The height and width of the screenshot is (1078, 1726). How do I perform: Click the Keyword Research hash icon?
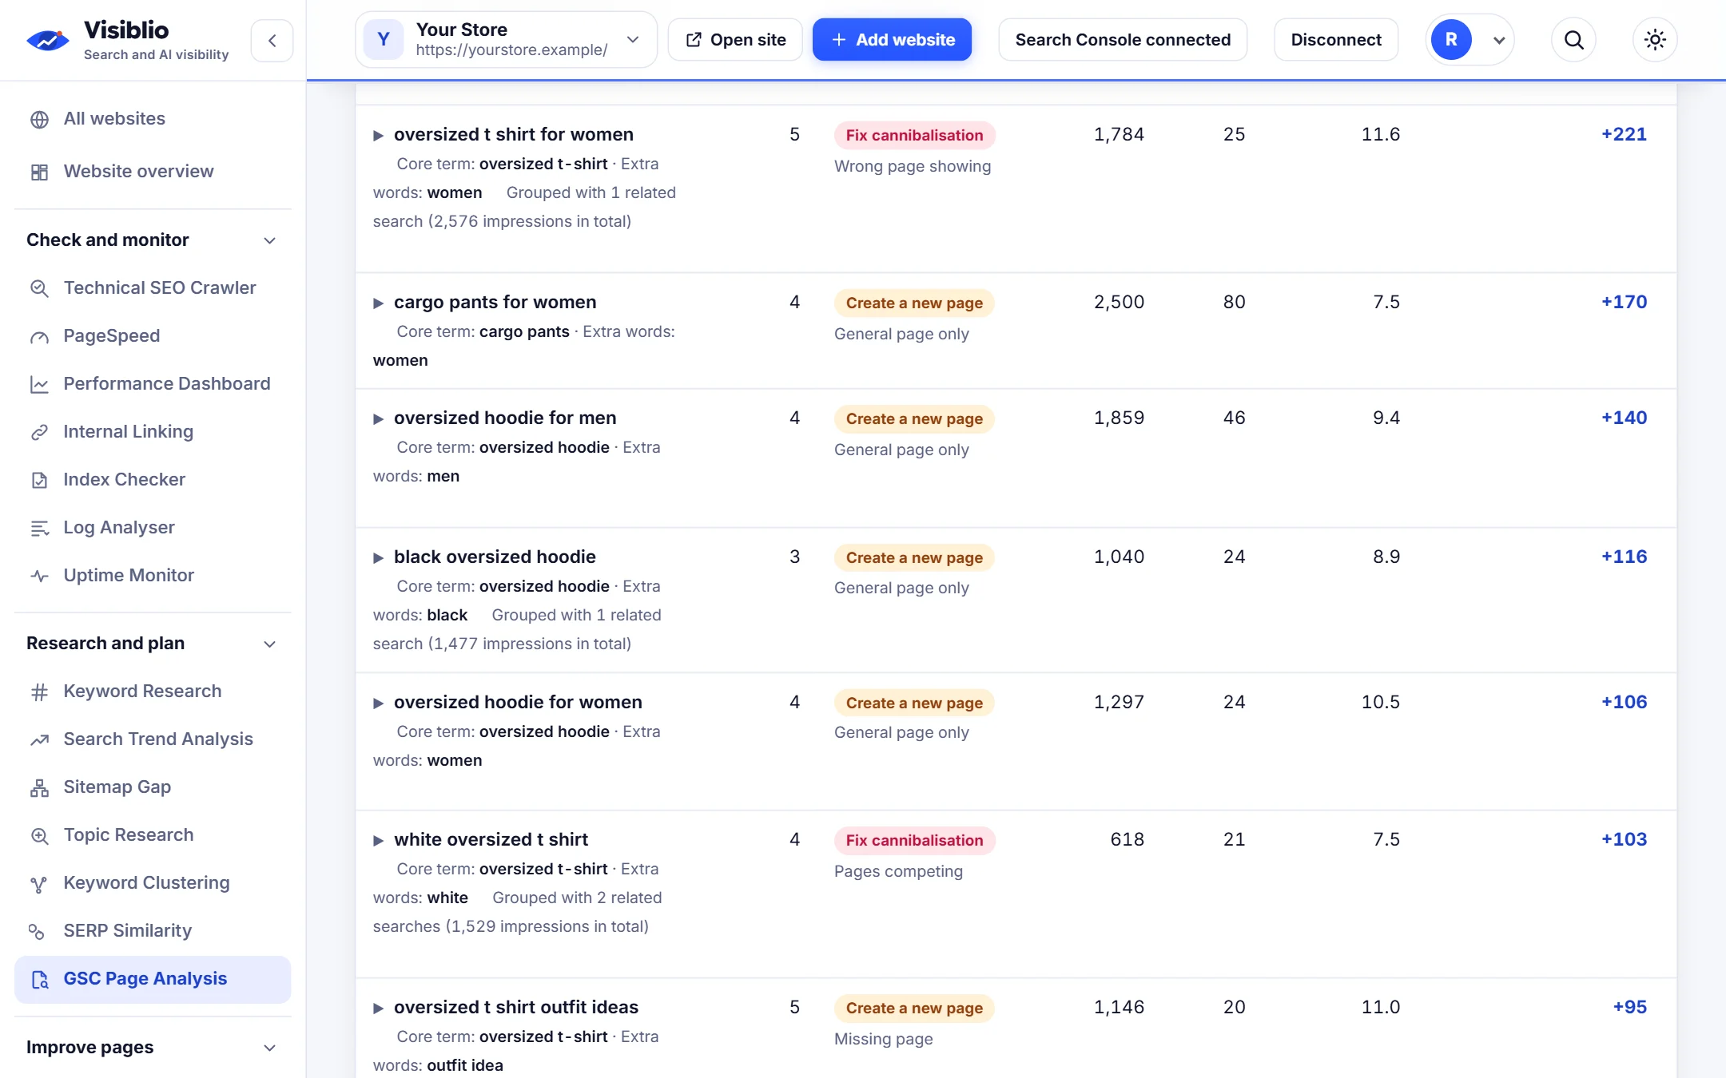click(39, 692)
